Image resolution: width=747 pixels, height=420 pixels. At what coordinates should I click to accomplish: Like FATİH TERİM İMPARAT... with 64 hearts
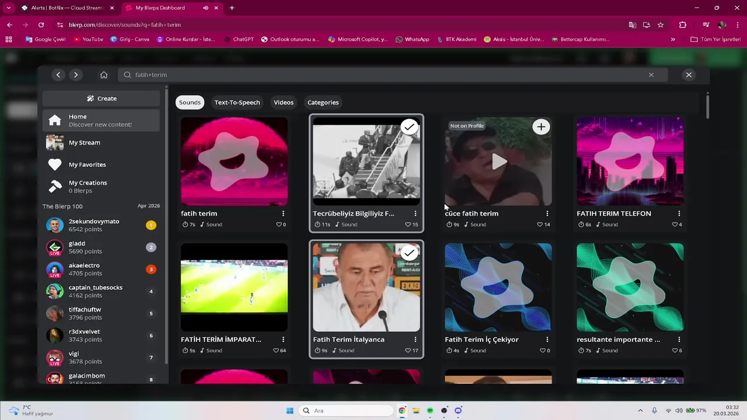276,351
